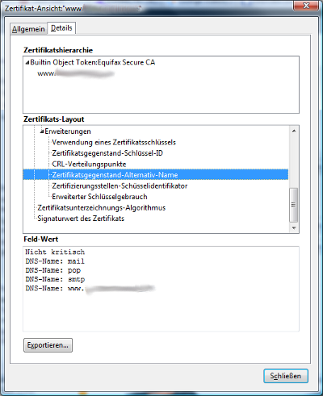Select Zertifizierungsstellen-Schlüsselidentifikator entry
Viewport: 323px width, 396px height.
point(120,185)
